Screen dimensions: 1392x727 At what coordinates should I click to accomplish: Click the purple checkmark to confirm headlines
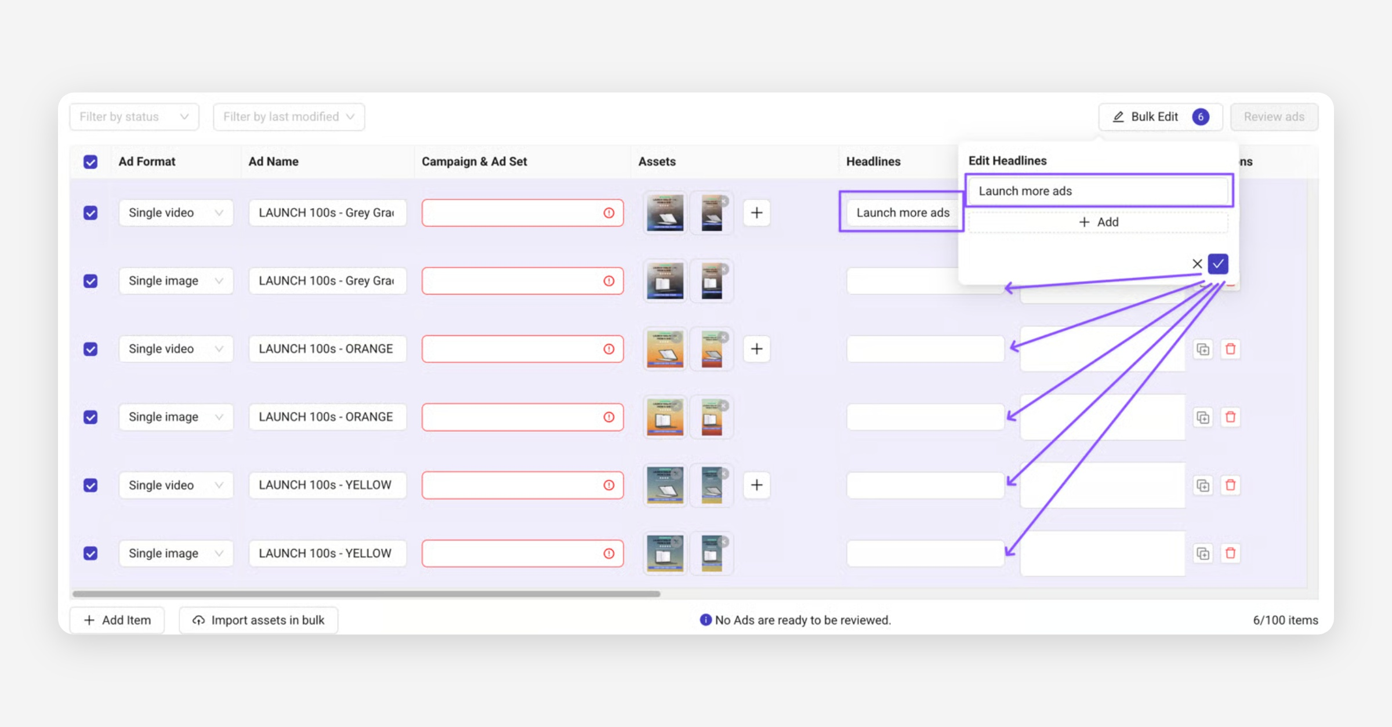pyautogui.click(x=1217, y=264)
